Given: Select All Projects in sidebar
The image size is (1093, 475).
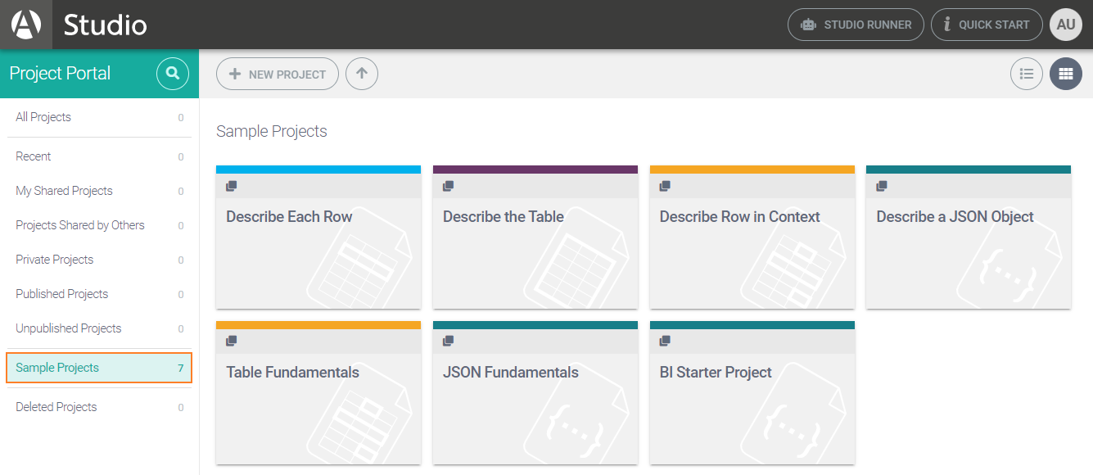Looking at the screenshot, I should pyautogui.click(x=43, y=117).
